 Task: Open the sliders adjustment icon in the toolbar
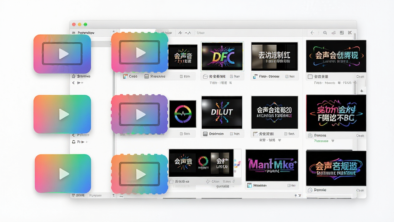pyautogui.click(x=334, y=33)
